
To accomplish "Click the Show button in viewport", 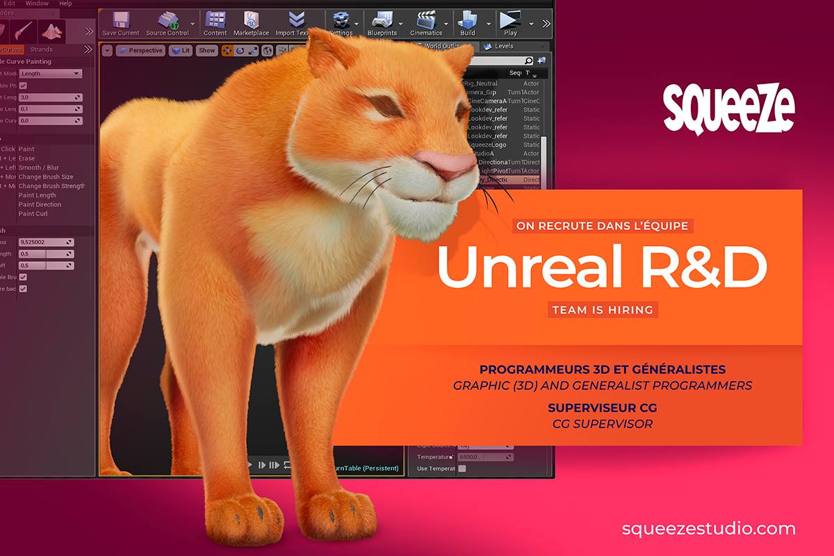I will pos(207,51).
